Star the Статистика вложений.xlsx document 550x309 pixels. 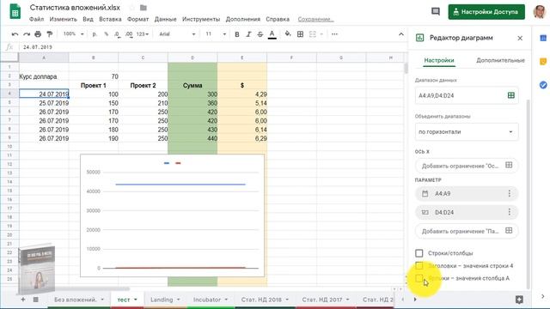click(x=131, y=8)
